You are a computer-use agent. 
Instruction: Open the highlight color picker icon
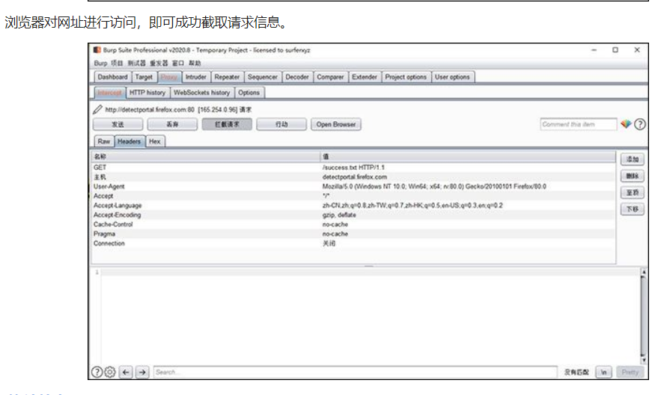(626, 123)
